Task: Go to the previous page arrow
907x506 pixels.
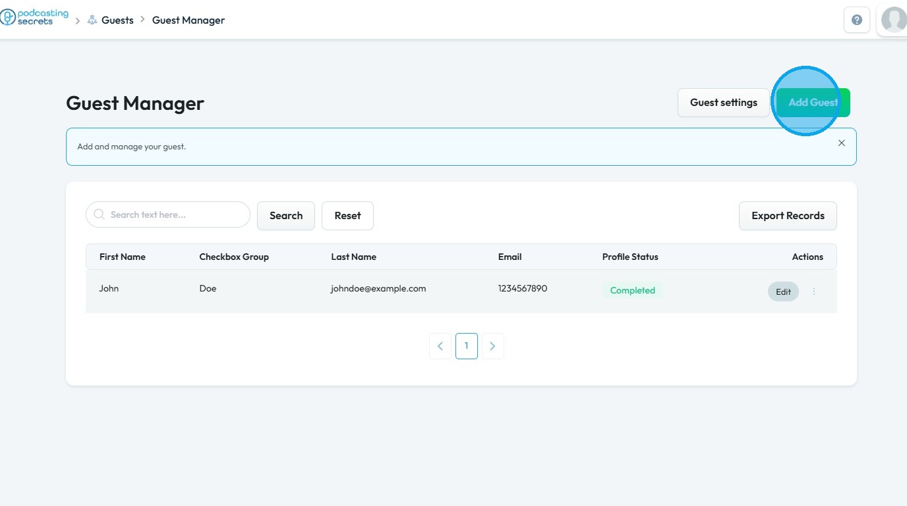Action: pyautogui.click(x=440, y=346)
